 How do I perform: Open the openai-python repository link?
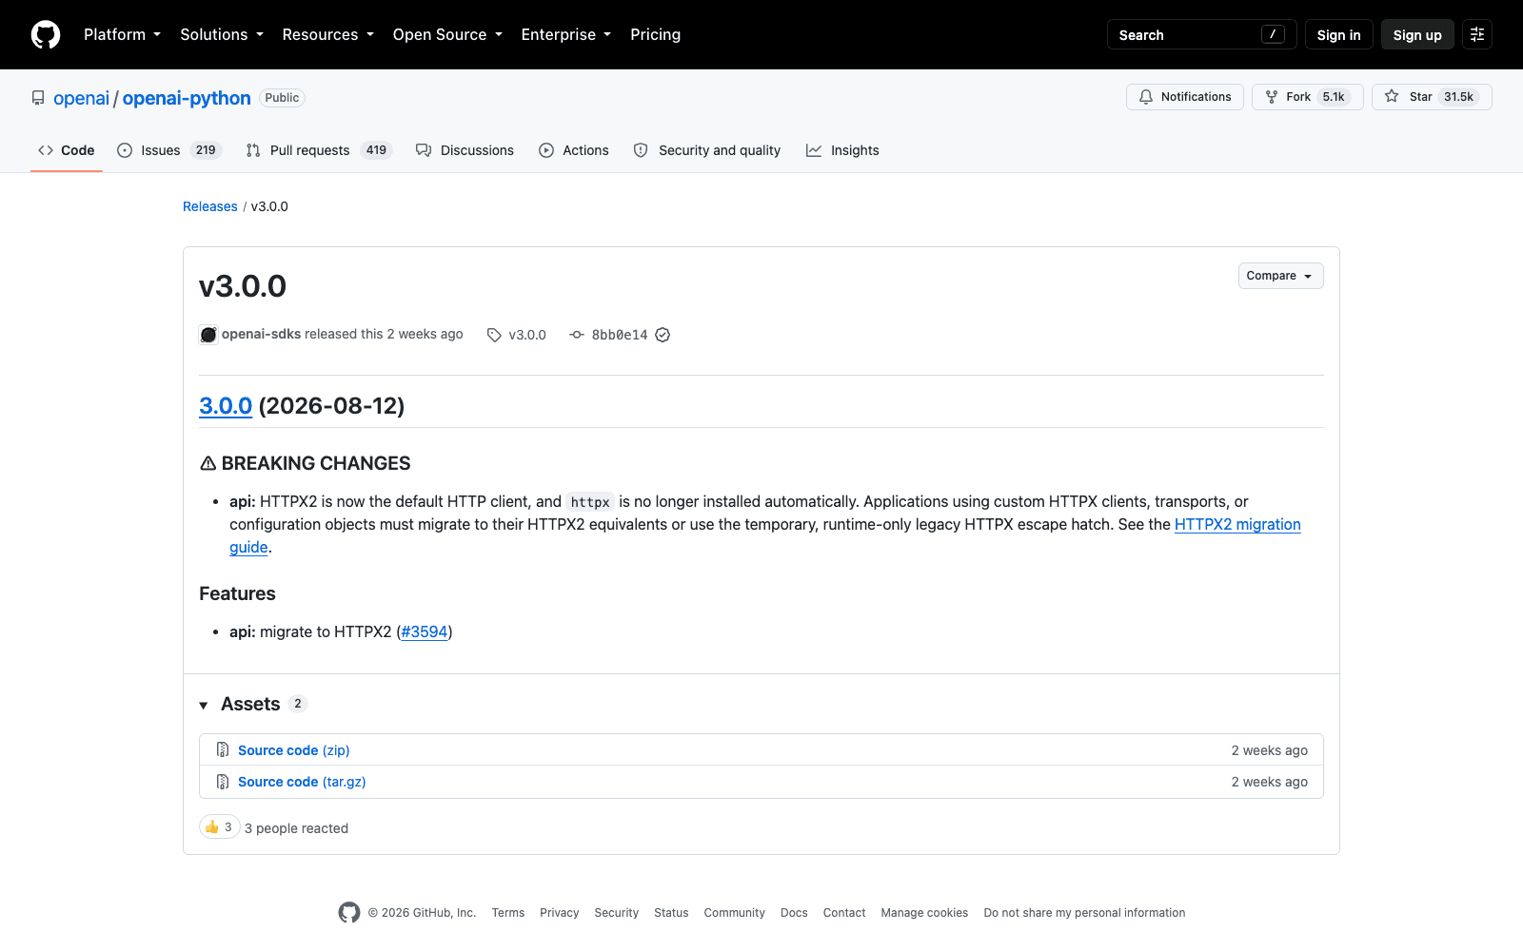click(x=187, y=98)
